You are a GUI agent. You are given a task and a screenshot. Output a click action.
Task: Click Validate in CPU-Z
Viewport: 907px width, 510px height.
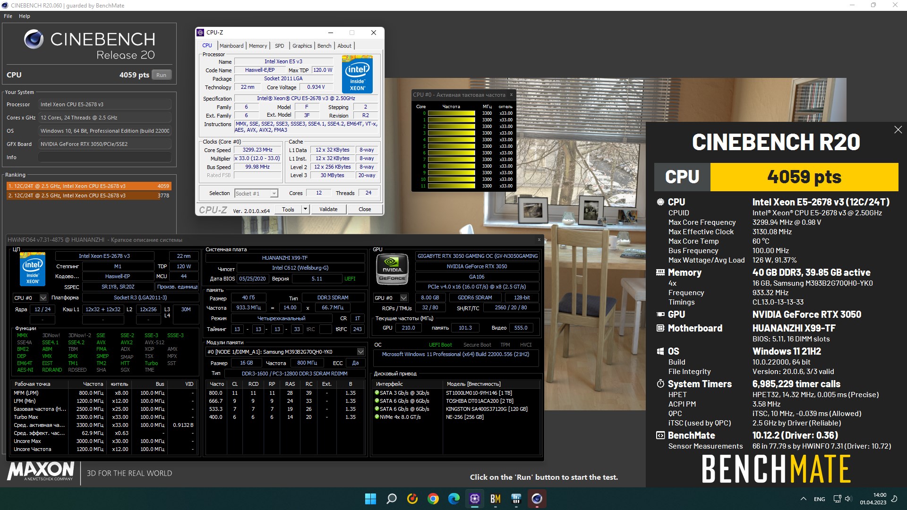pos(328,209)
